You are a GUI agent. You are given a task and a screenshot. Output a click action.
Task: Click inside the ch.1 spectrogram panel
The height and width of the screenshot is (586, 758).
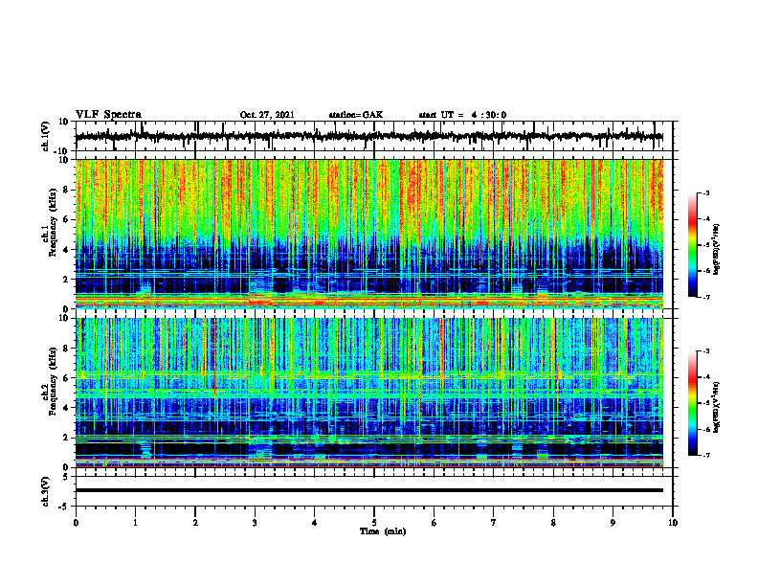click(368, 234)
